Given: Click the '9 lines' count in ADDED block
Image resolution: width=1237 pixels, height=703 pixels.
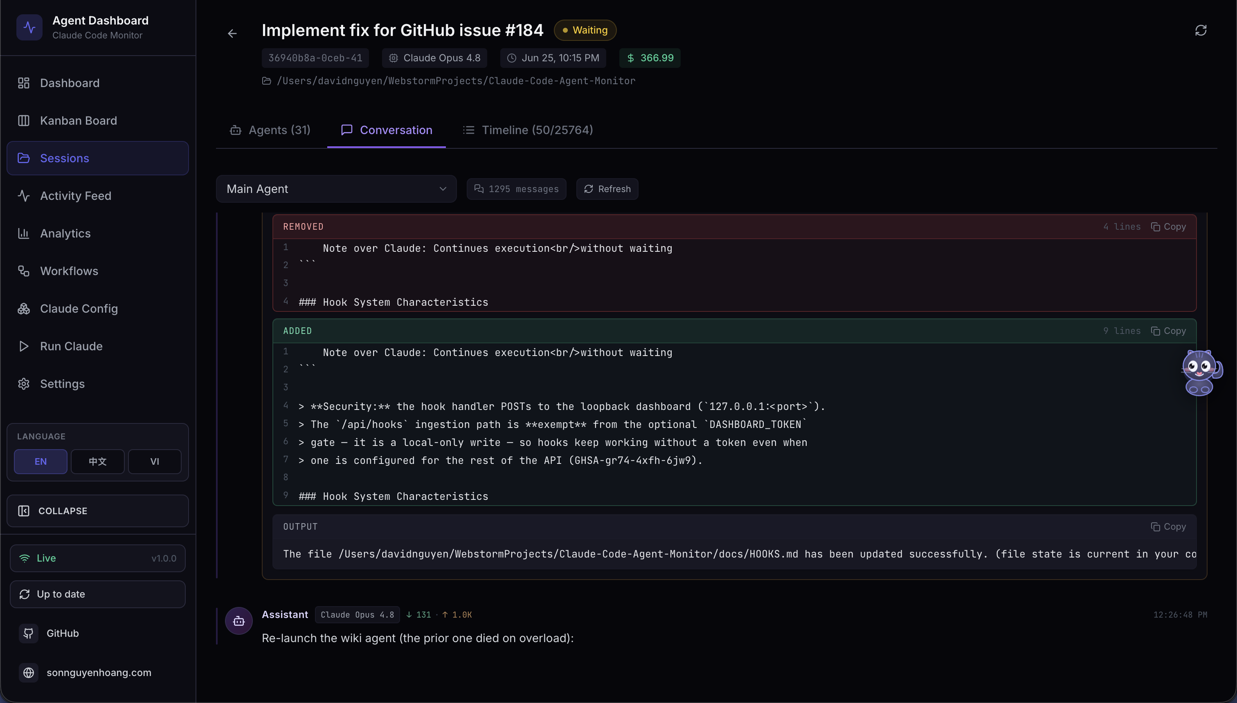Looking at the screenshot, I should [x=1122, y=331].
